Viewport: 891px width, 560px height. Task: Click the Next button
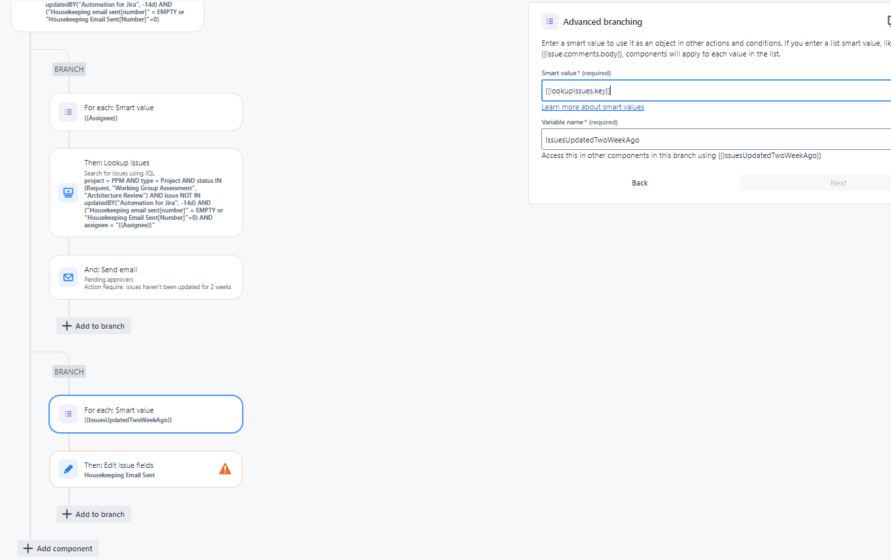pyautogui.click(x=838, y=182)
